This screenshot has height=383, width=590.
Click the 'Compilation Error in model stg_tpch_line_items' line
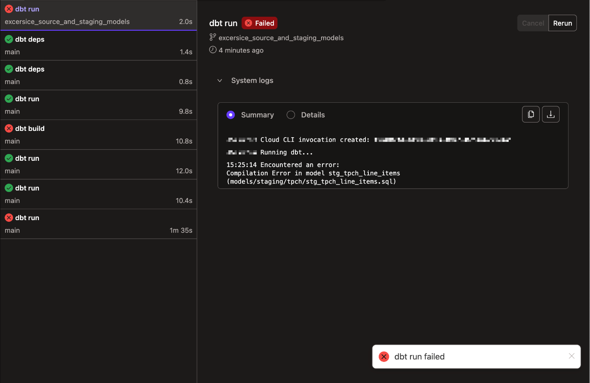(x=313, y=173)
